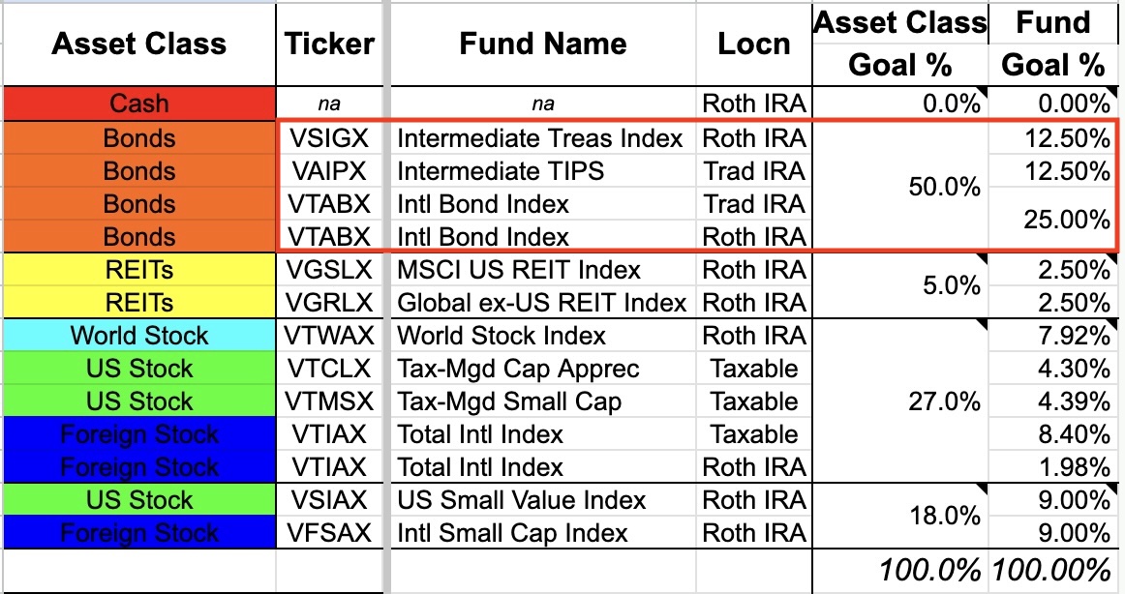Click the Fund Goal % column header
This screenshot has height=594, width=1125.
pyautogui.click(x=1053, y=44)
